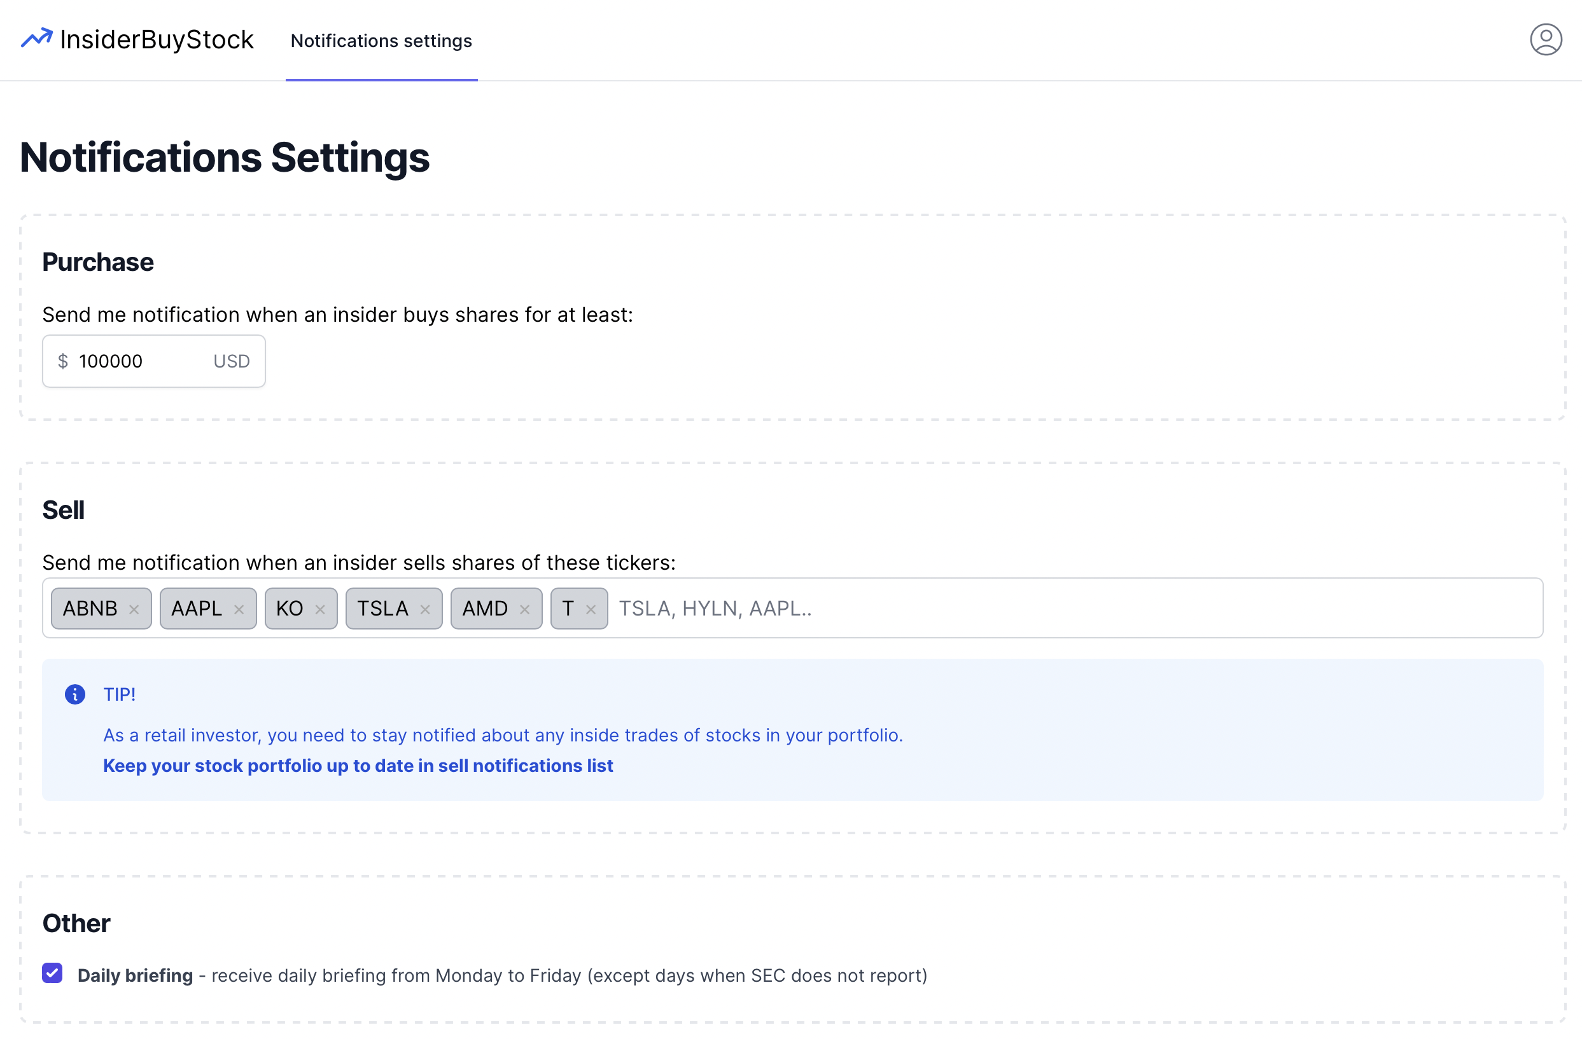Open the user profile avatar icon
Image resolution: width=1582 pixels, height=1039 pixels.
point(1546,40)
